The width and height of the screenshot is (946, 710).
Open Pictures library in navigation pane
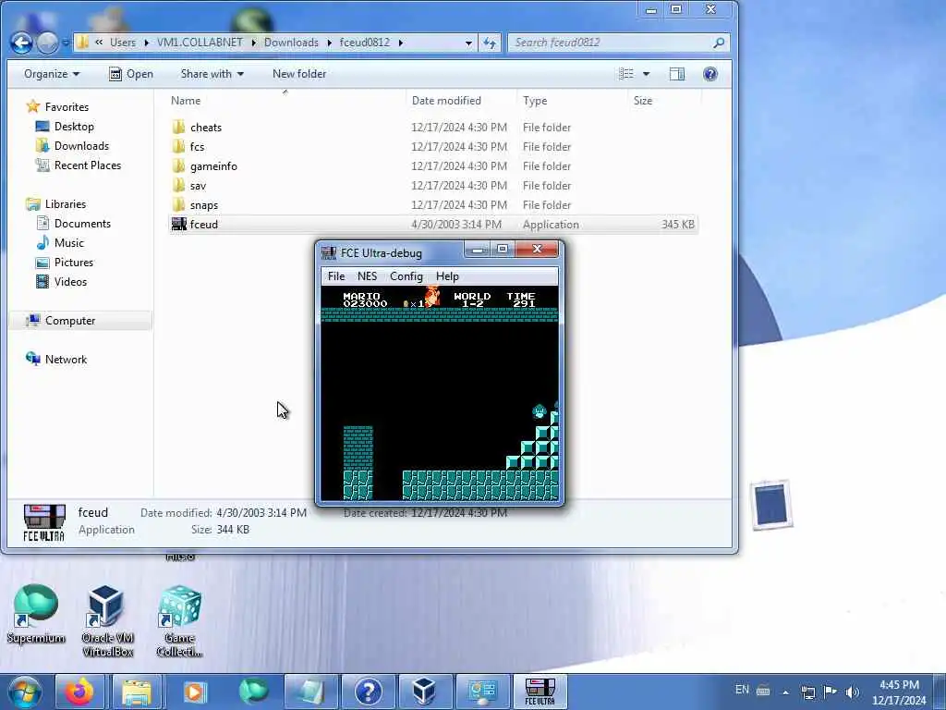[x=74, y=262]
